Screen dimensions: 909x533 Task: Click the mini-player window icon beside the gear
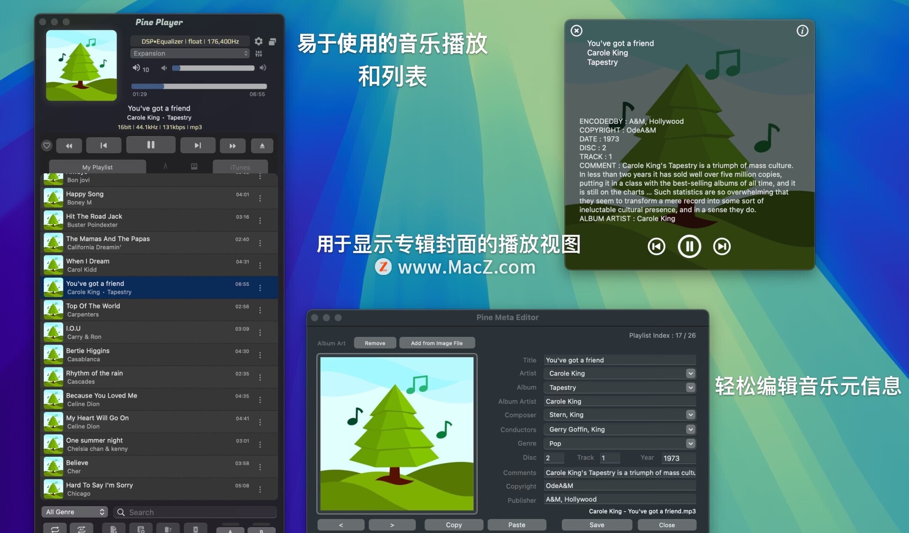(x=272, y=42)
